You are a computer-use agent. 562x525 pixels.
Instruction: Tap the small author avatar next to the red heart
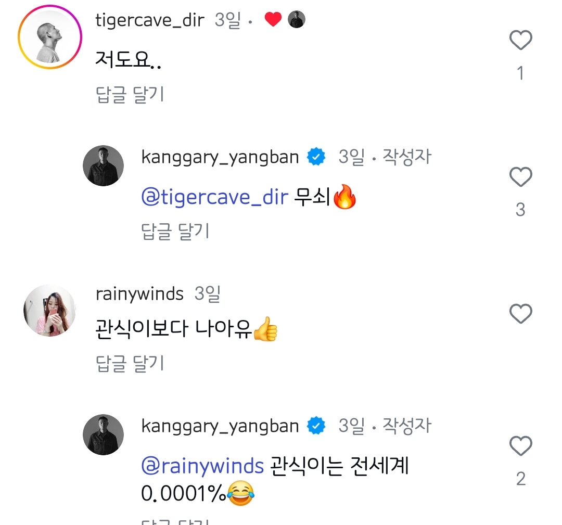(297, 19)
